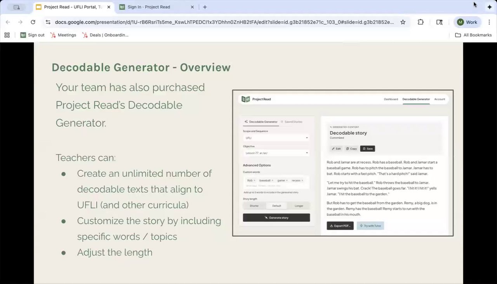
Task: Click the Gemini sparkle icon at top-right
Action: [490, 7]
